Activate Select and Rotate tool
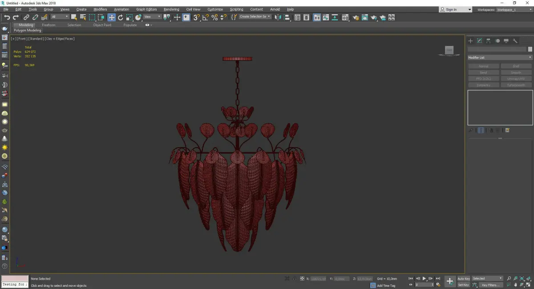Image resolution: width=534 pixels, height=289 pixels. pyautogui.click(x=121, y=17)
